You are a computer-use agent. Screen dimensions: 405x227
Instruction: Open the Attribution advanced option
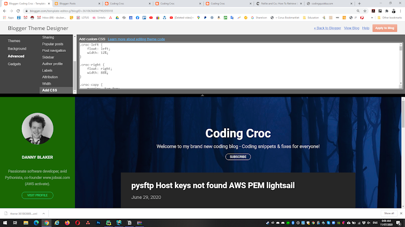[50, 77]
